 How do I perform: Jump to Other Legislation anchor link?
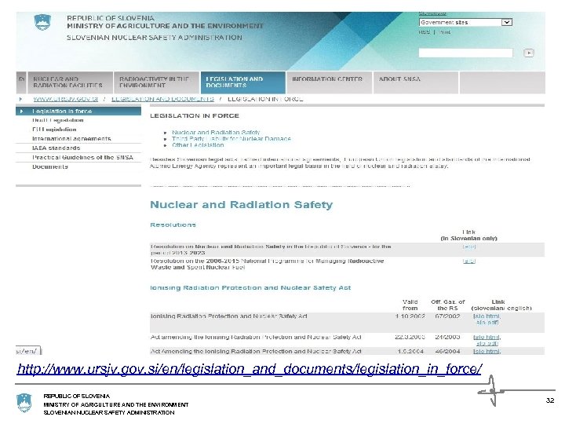pyautogui.click(x=198, y=145)
